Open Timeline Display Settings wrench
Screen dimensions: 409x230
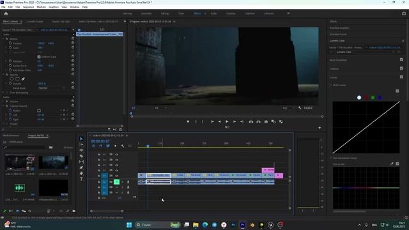(123, 146)
